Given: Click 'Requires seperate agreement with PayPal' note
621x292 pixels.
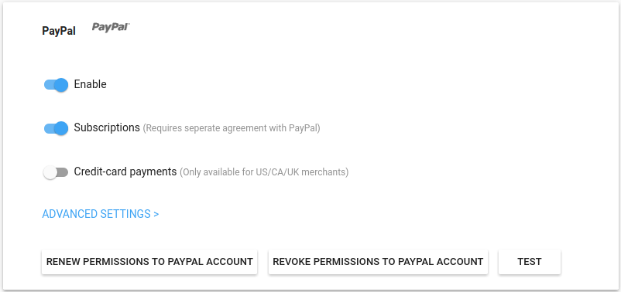Looking at the screenshot, I should pos(232,128).
